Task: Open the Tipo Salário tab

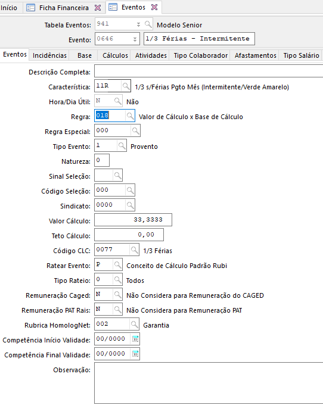Action: pyautogui.click(x=301, y=55)
